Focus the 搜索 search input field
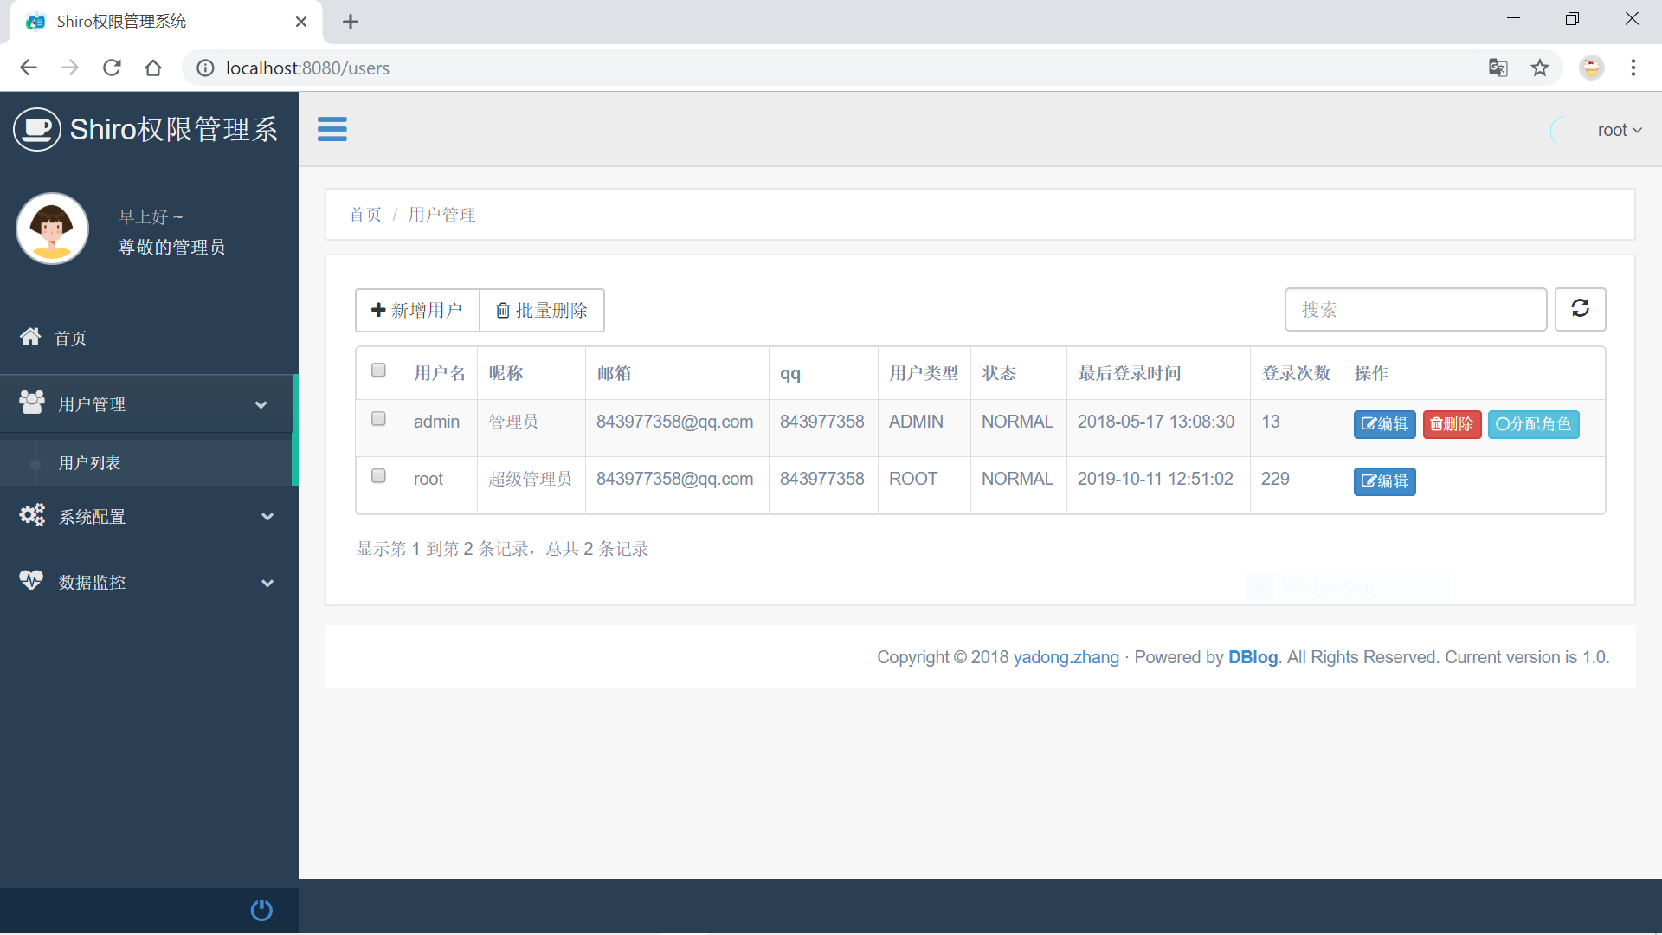 pos(1415,310)
